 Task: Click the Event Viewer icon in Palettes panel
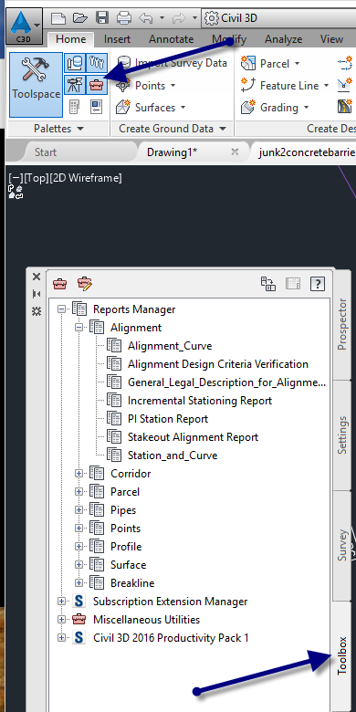tap(97, 107)
